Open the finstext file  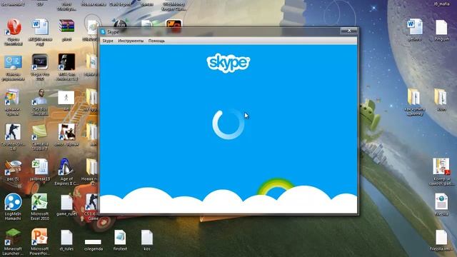[x=120, y=240]
